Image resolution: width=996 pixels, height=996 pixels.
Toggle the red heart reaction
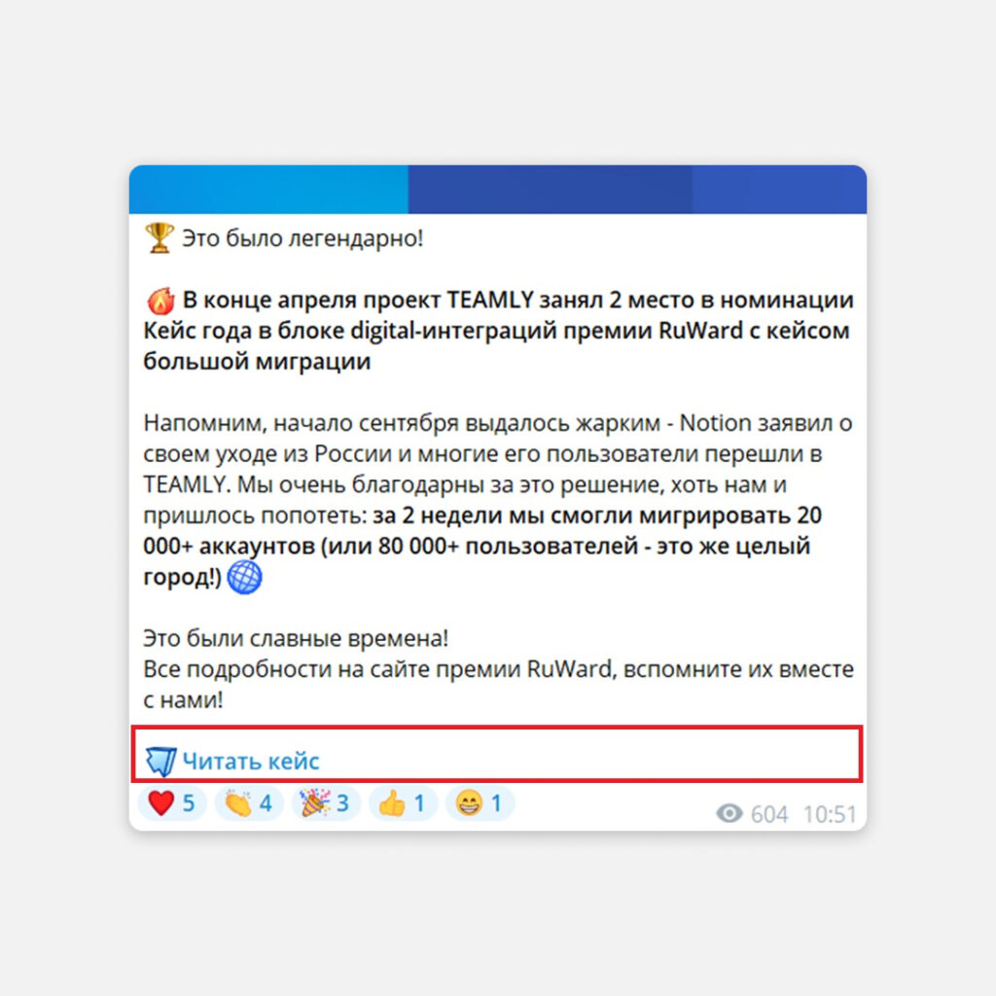[x=171, y=802]
